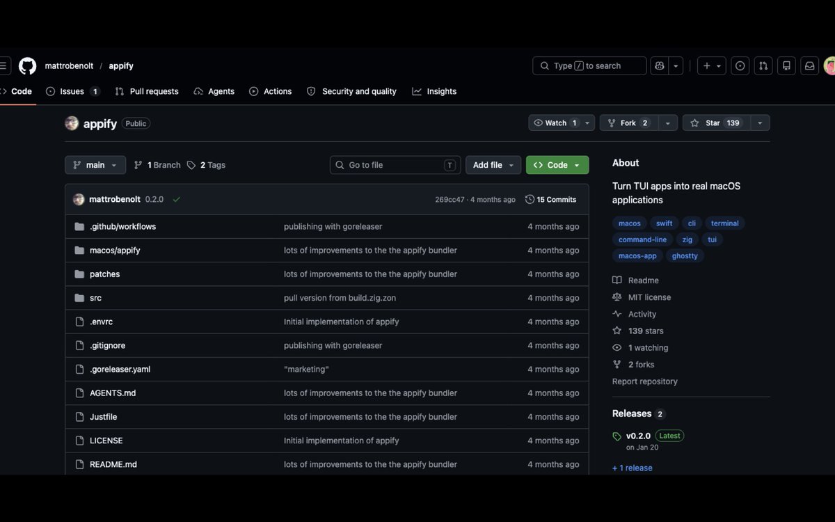Open the Activity link in About

click(x=634, y=314)
